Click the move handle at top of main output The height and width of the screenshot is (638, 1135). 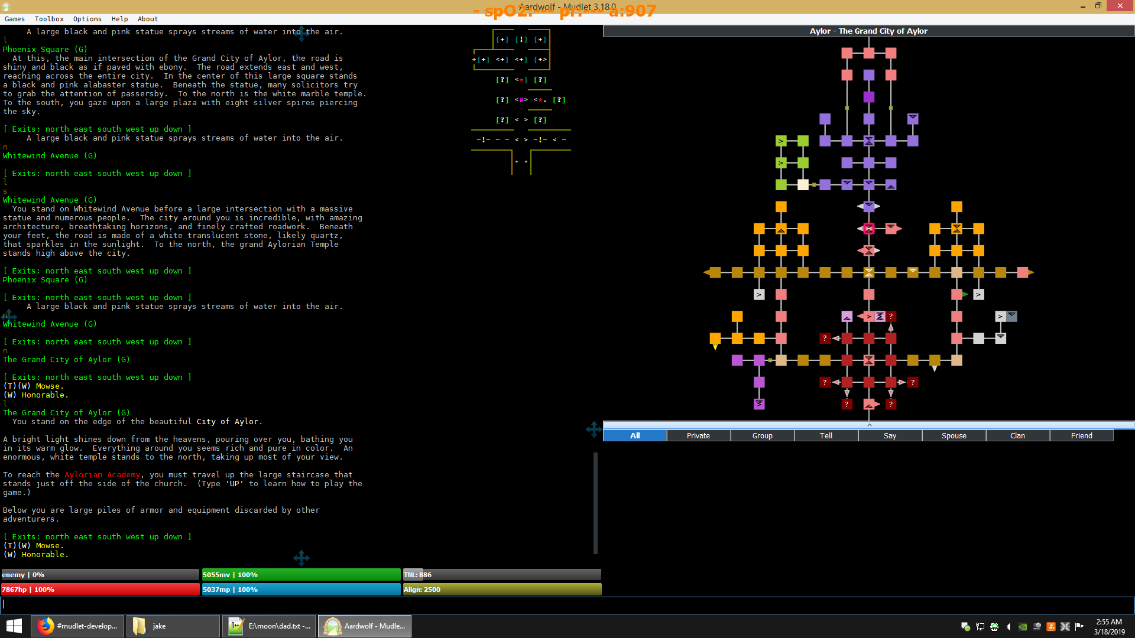tap(301, 34)
